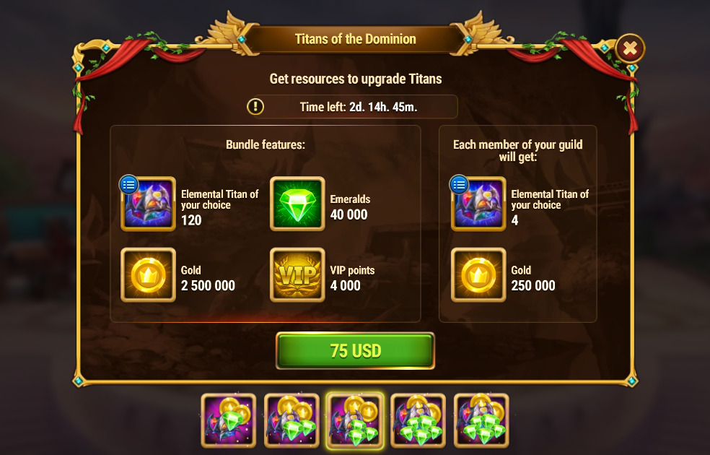Click the Titans of the Dominion title banner
Image resolution: width=710 pixels, height=455 pixels.
[356, 40]
